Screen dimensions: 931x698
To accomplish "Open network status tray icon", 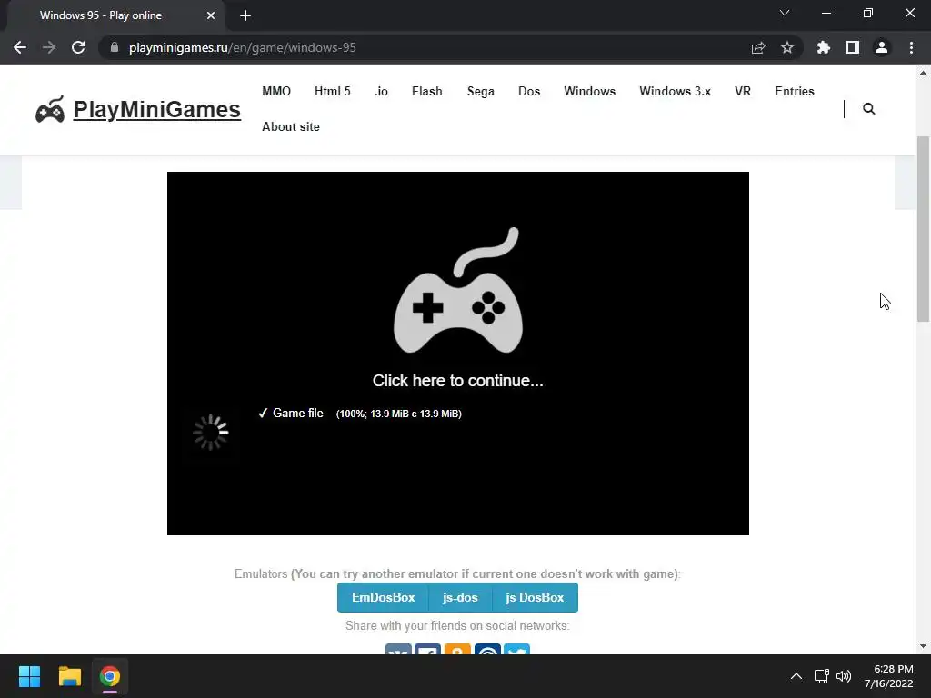I will (x=822, y=676).
